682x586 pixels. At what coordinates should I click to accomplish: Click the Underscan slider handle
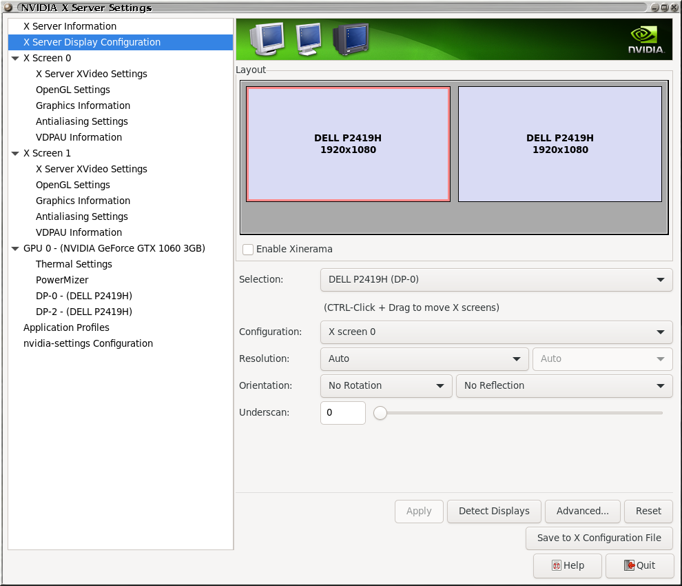(x=380, y=413)
